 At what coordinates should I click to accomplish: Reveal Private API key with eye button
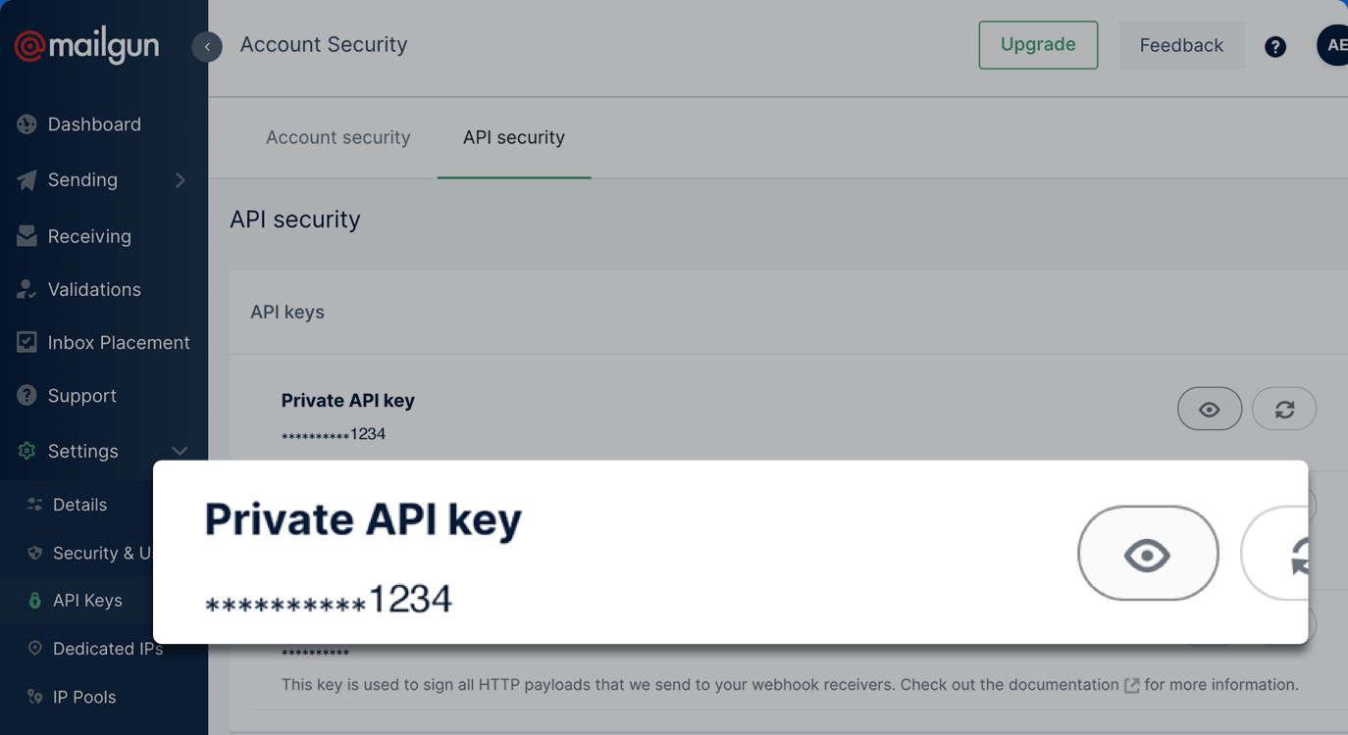pos(1209,410)
